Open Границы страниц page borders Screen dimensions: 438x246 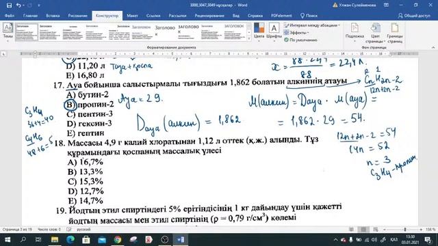click(x=395, y=32)
